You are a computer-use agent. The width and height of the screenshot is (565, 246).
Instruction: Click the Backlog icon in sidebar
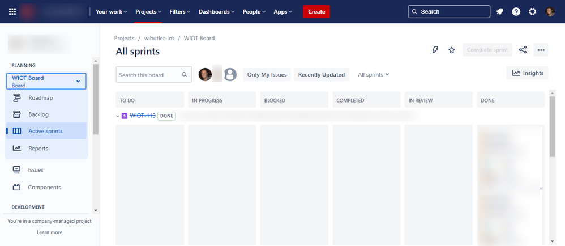coord(16,114)
